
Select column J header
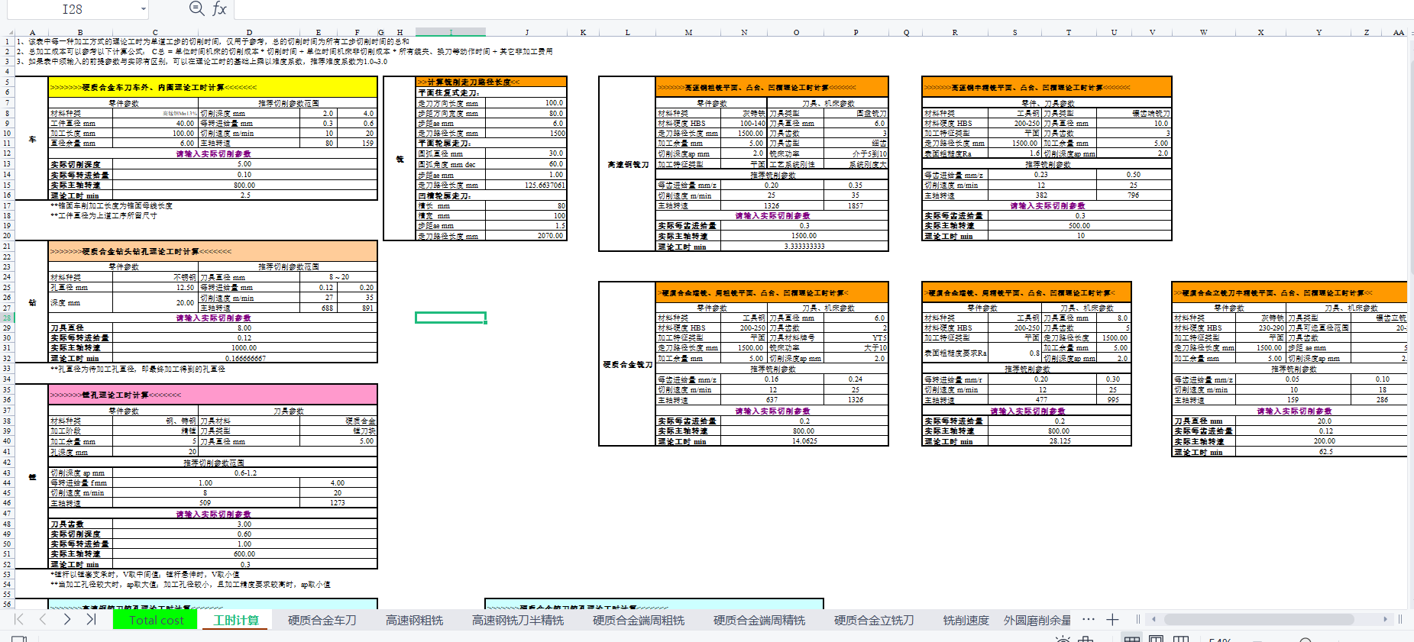(527, 32)
